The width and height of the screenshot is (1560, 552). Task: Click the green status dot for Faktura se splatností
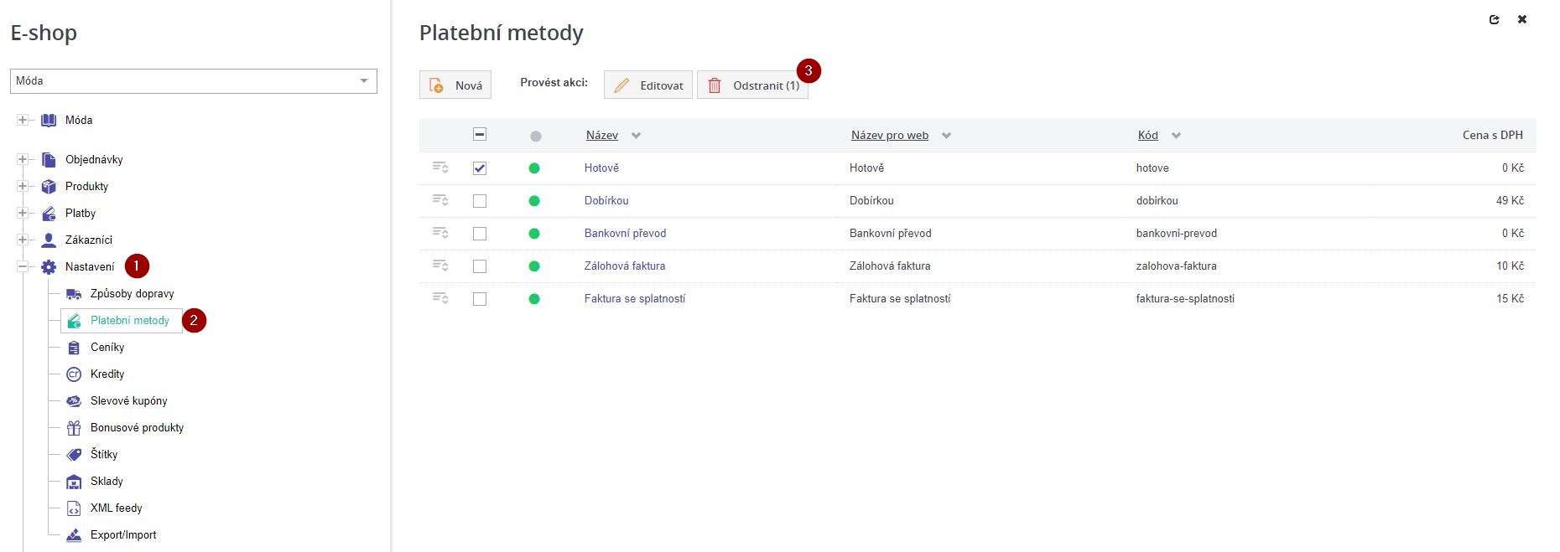[x=534, y=299]
